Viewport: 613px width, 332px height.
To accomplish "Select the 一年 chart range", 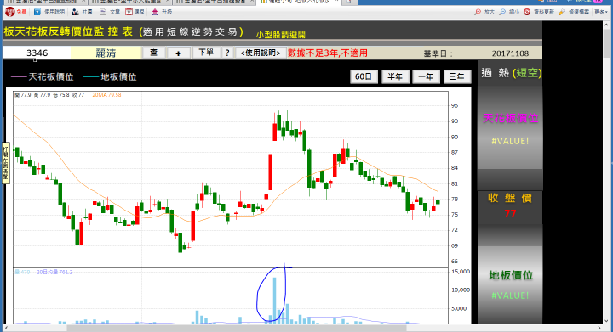I will (x=426, y=76).
